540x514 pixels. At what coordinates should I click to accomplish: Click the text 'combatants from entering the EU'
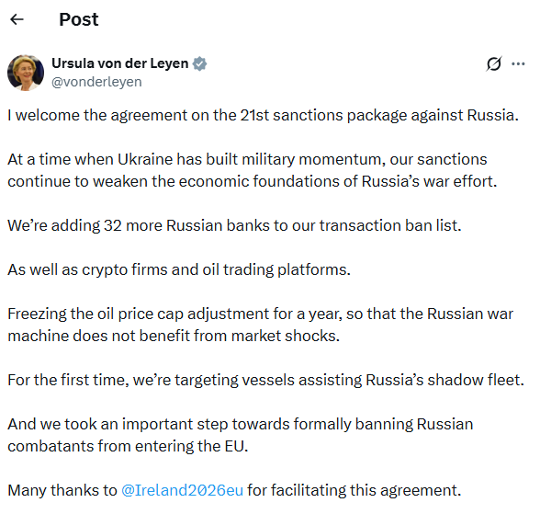(x=126, y=446)
